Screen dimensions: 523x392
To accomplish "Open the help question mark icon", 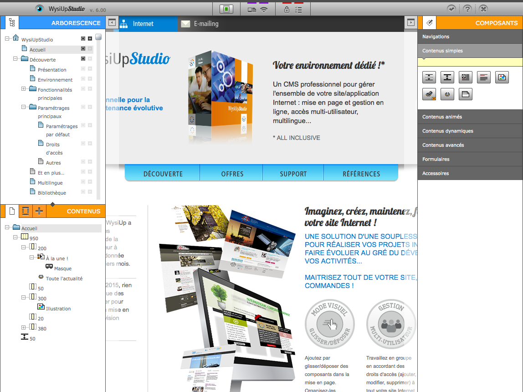I will [x=467, y=9].
